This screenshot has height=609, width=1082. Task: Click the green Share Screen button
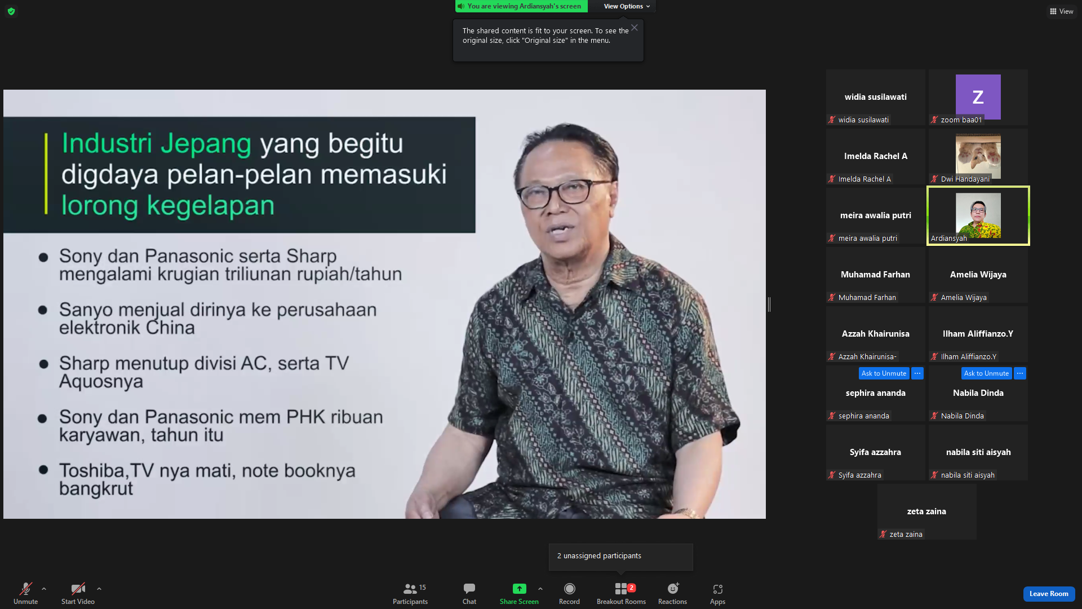pyautogui.click(x=519, y=594)
